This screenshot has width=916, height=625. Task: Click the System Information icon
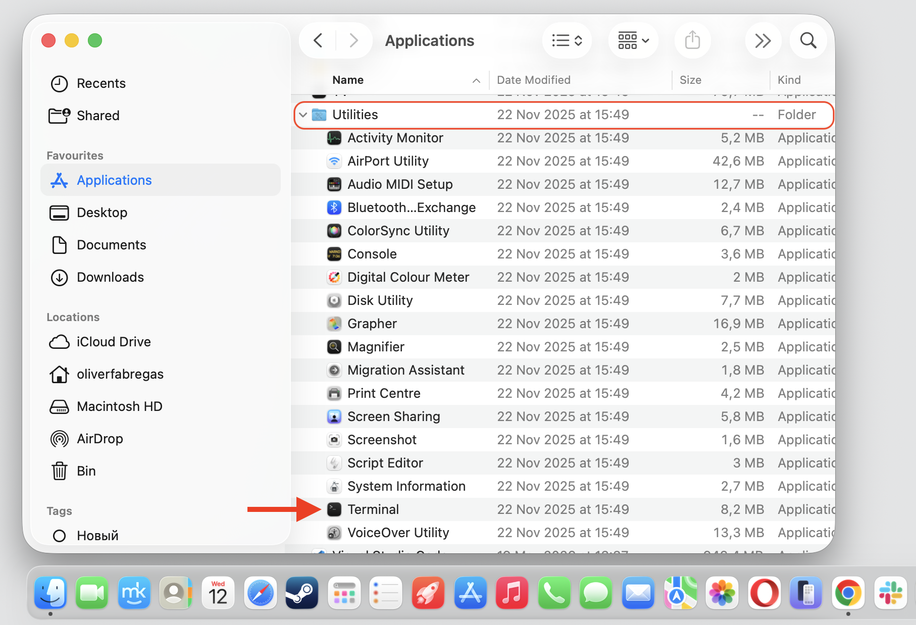[334, 486]
